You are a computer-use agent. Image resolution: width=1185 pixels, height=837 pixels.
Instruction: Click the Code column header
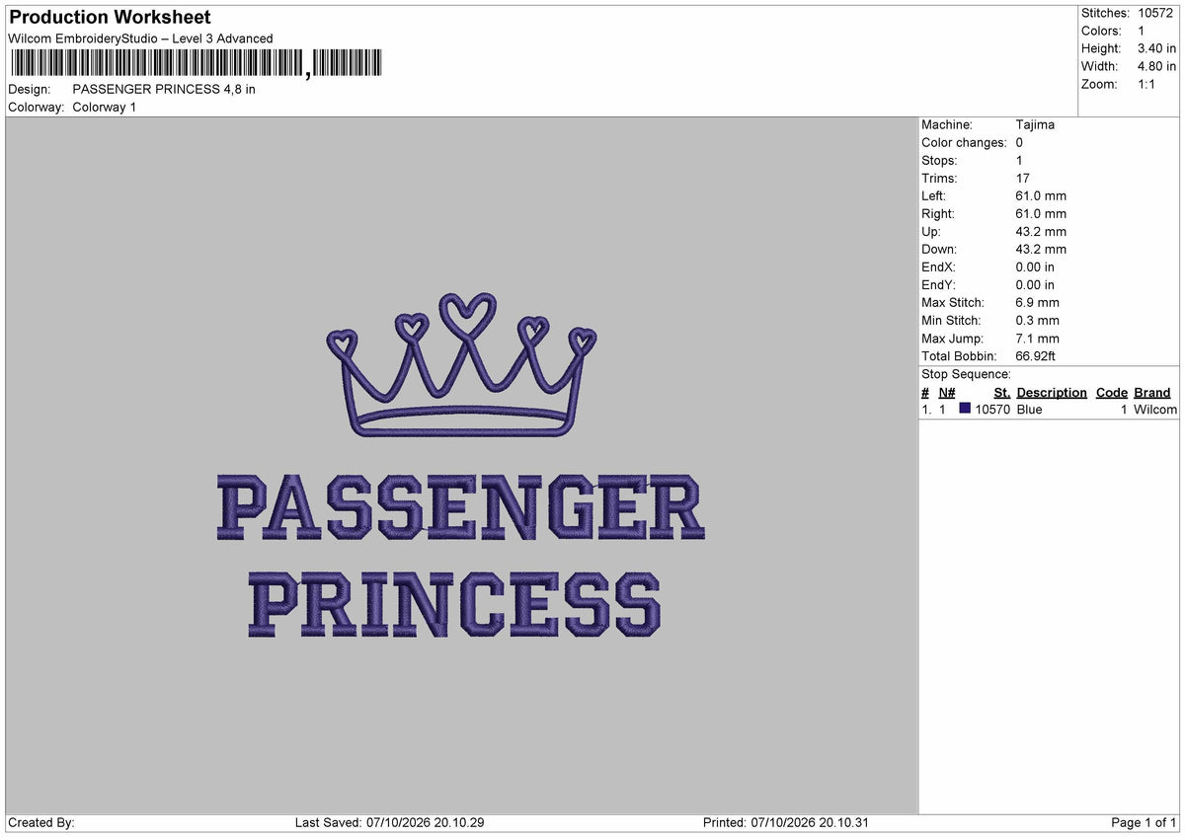1112,392
